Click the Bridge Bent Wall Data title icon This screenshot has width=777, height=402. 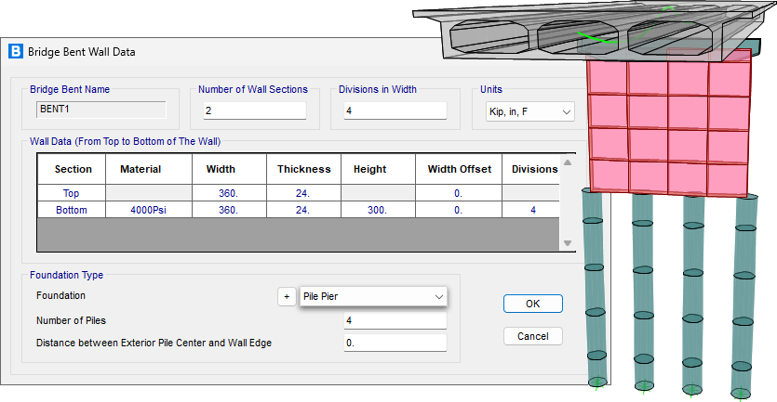(16, 52)
